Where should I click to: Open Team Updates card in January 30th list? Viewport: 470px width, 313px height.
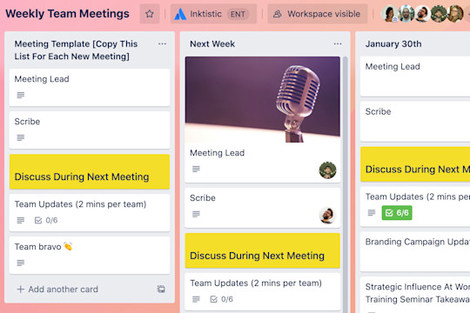[415, 206]
